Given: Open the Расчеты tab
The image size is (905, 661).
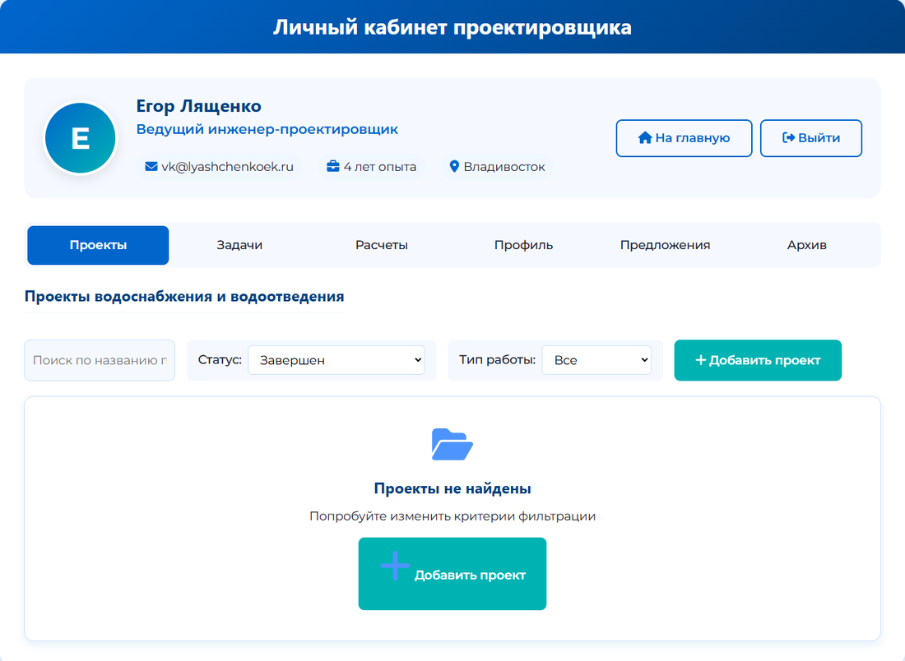Looking at the screenshot, I should pyautogui.click(x=382, y=245).
